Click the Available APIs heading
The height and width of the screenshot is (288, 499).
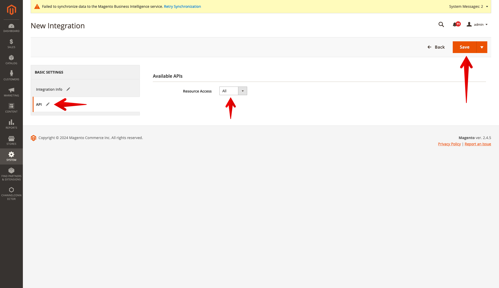168,76
